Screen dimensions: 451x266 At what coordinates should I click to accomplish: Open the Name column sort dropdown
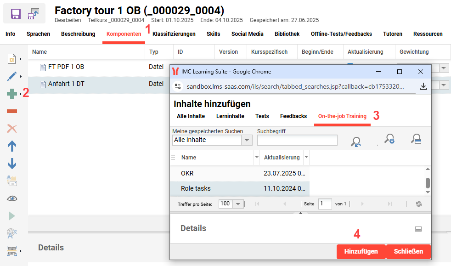[x=255, y=157]
